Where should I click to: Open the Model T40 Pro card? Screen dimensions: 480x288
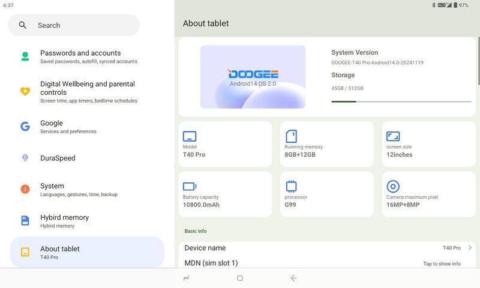click(x=225, y=144)
